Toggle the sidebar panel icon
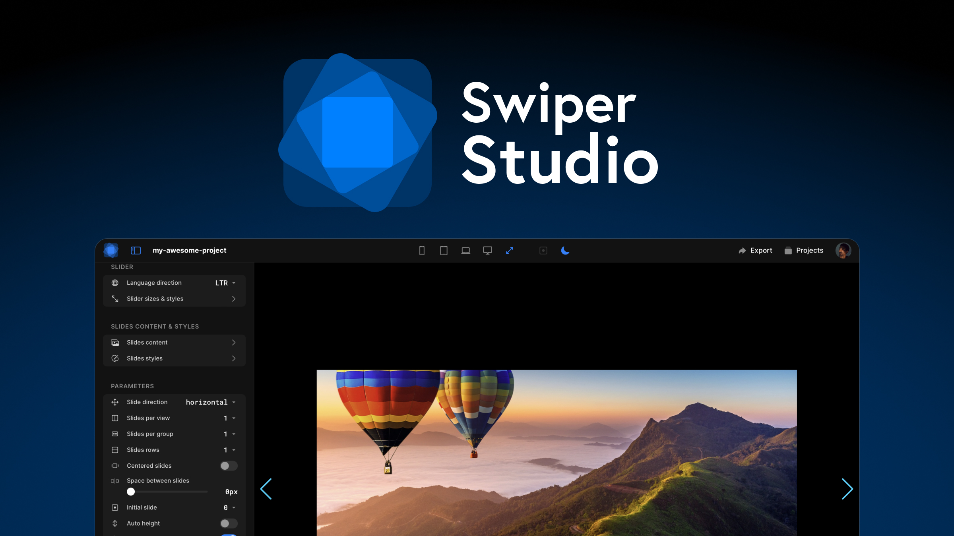Screen dimensions: 954x536 [x=136, y=251]
